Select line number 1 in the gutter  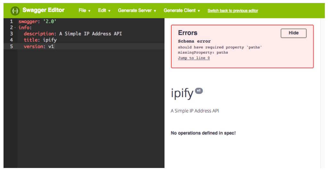(11, 21)
